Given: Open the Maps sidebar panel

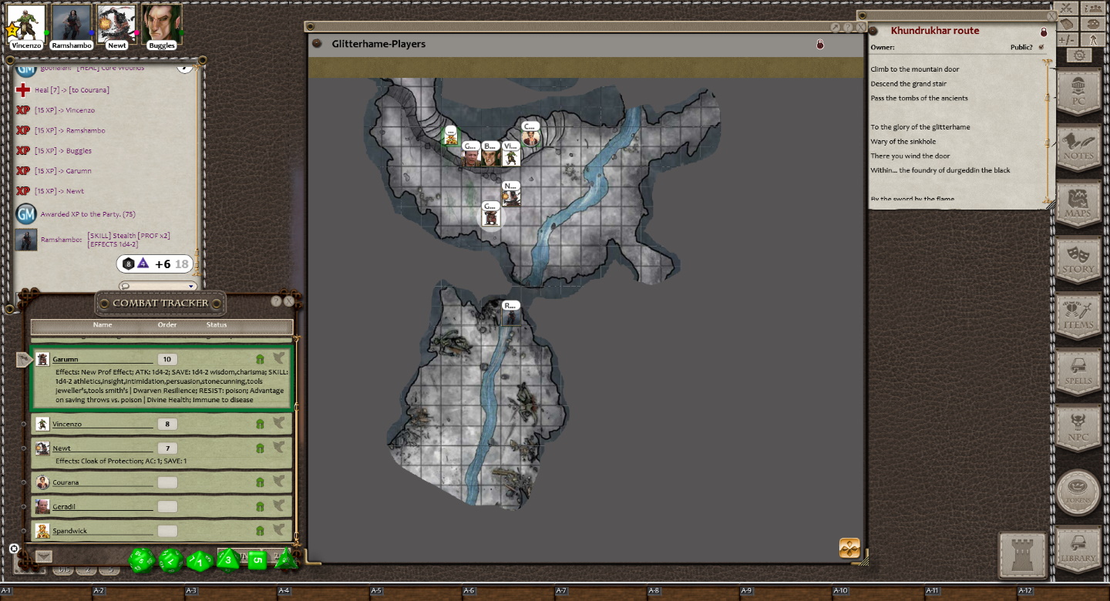Looking at the screenshot, I should tap(1078, 203).
